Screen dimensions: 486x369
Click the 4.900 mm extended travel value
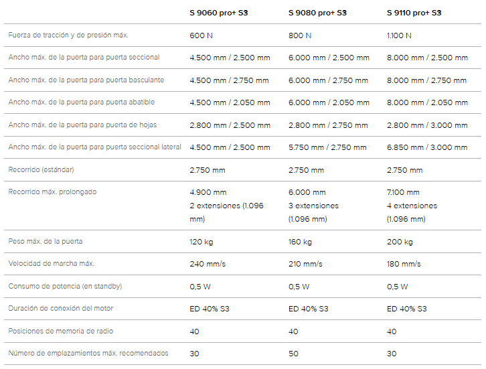click(208, 192)
